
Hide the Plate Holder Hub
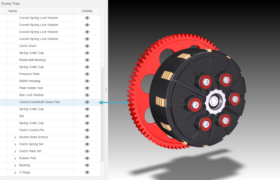tap(87, 88)
